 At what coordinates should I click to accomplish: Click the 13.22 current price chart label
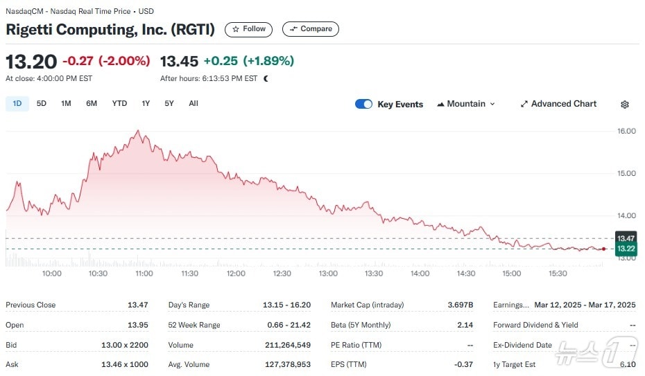click(x=626, y=249)
